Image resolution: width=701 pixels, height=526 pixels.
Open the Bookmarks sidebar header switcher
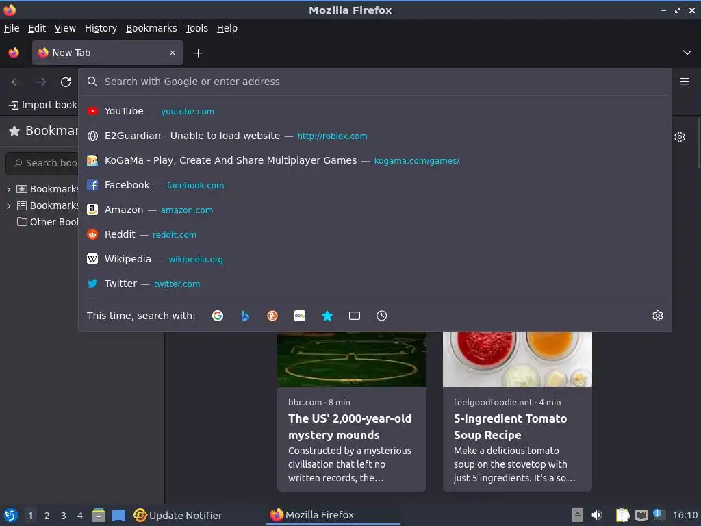(x=43, y=131)
